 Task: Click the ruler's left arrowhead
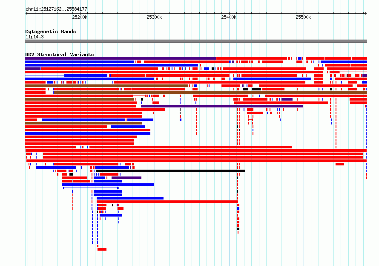tap(26, 13)
